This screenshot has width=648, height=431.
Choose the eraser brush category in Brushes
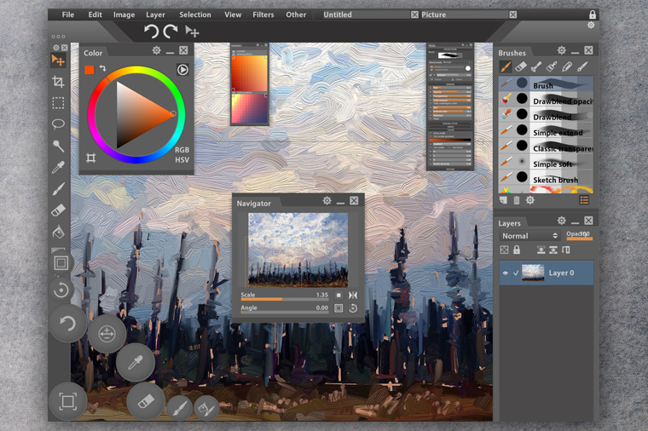click(521, 66)
